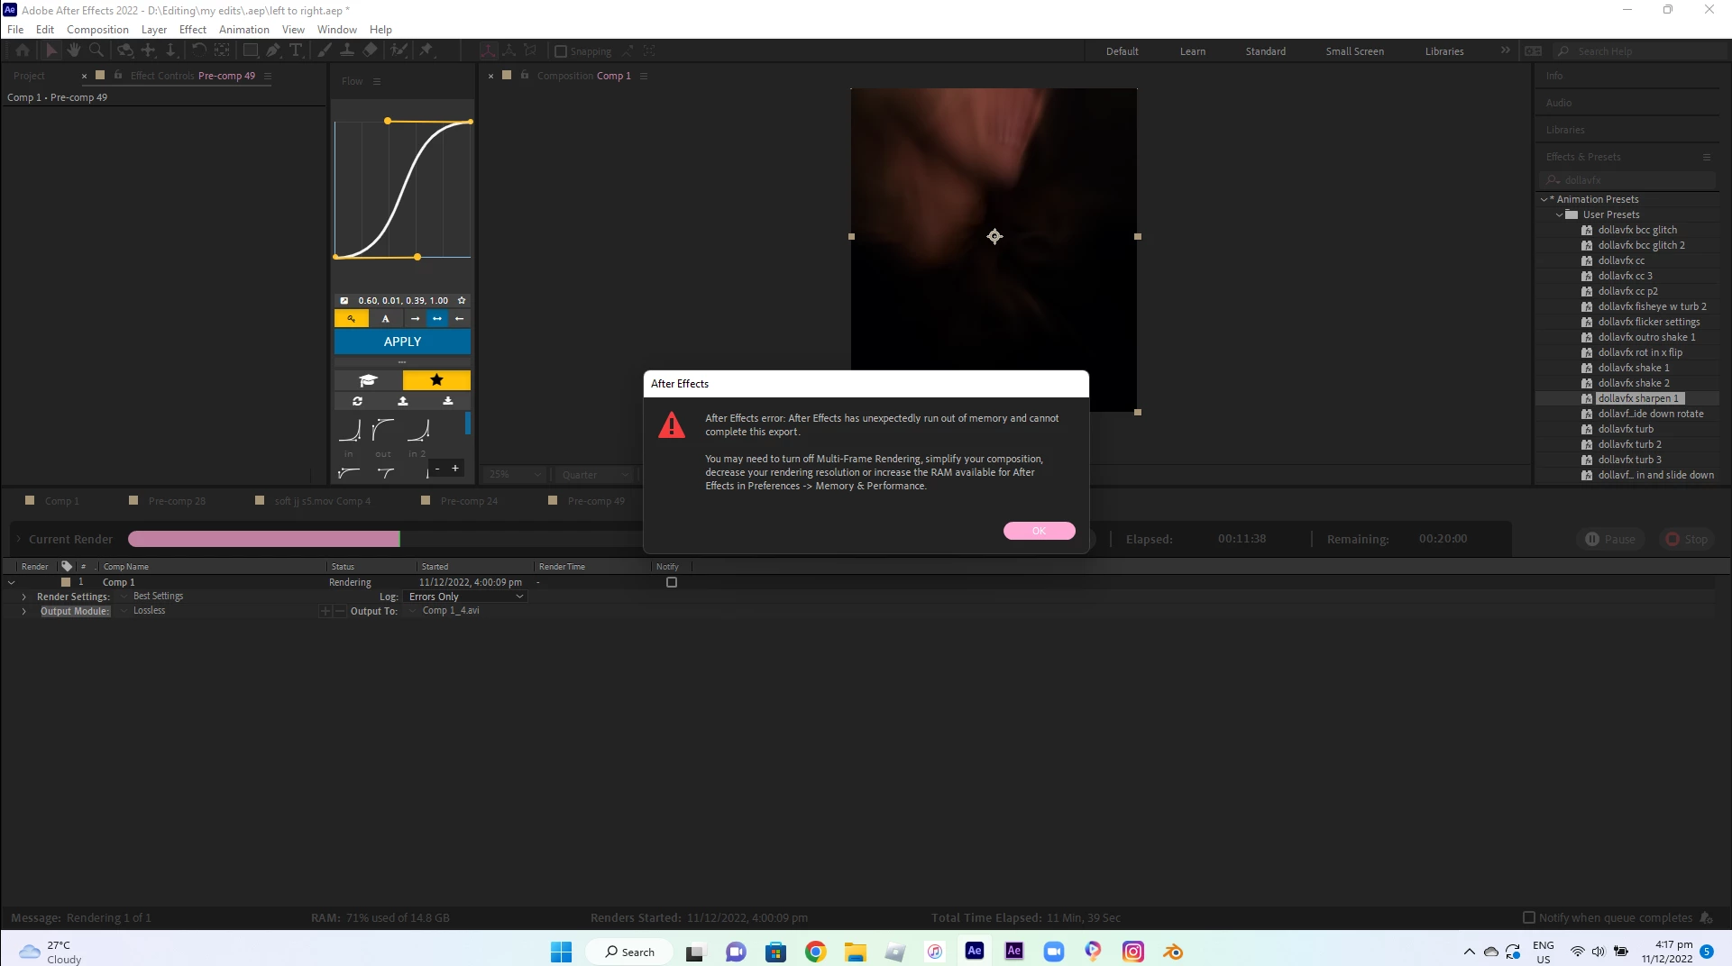This screenshot has width=1732, height=966.
Task: Select the Home icon in toolbar
Action: click(x=23, y=51)
